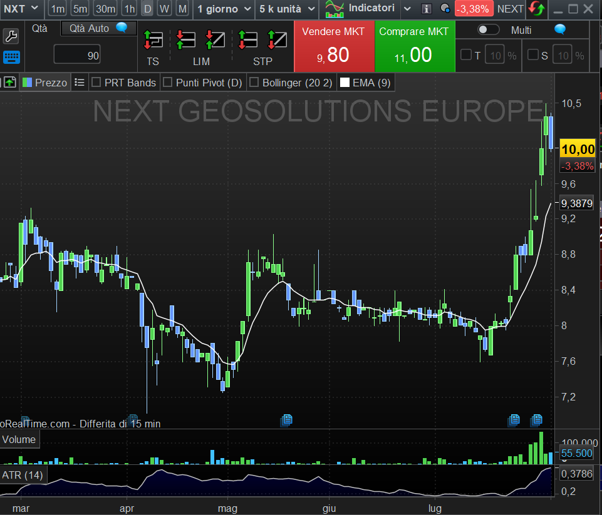Open the Indicatori chart icon
Image resolution: width=602 pixels, height=515 pixels.
coord(335,9)
